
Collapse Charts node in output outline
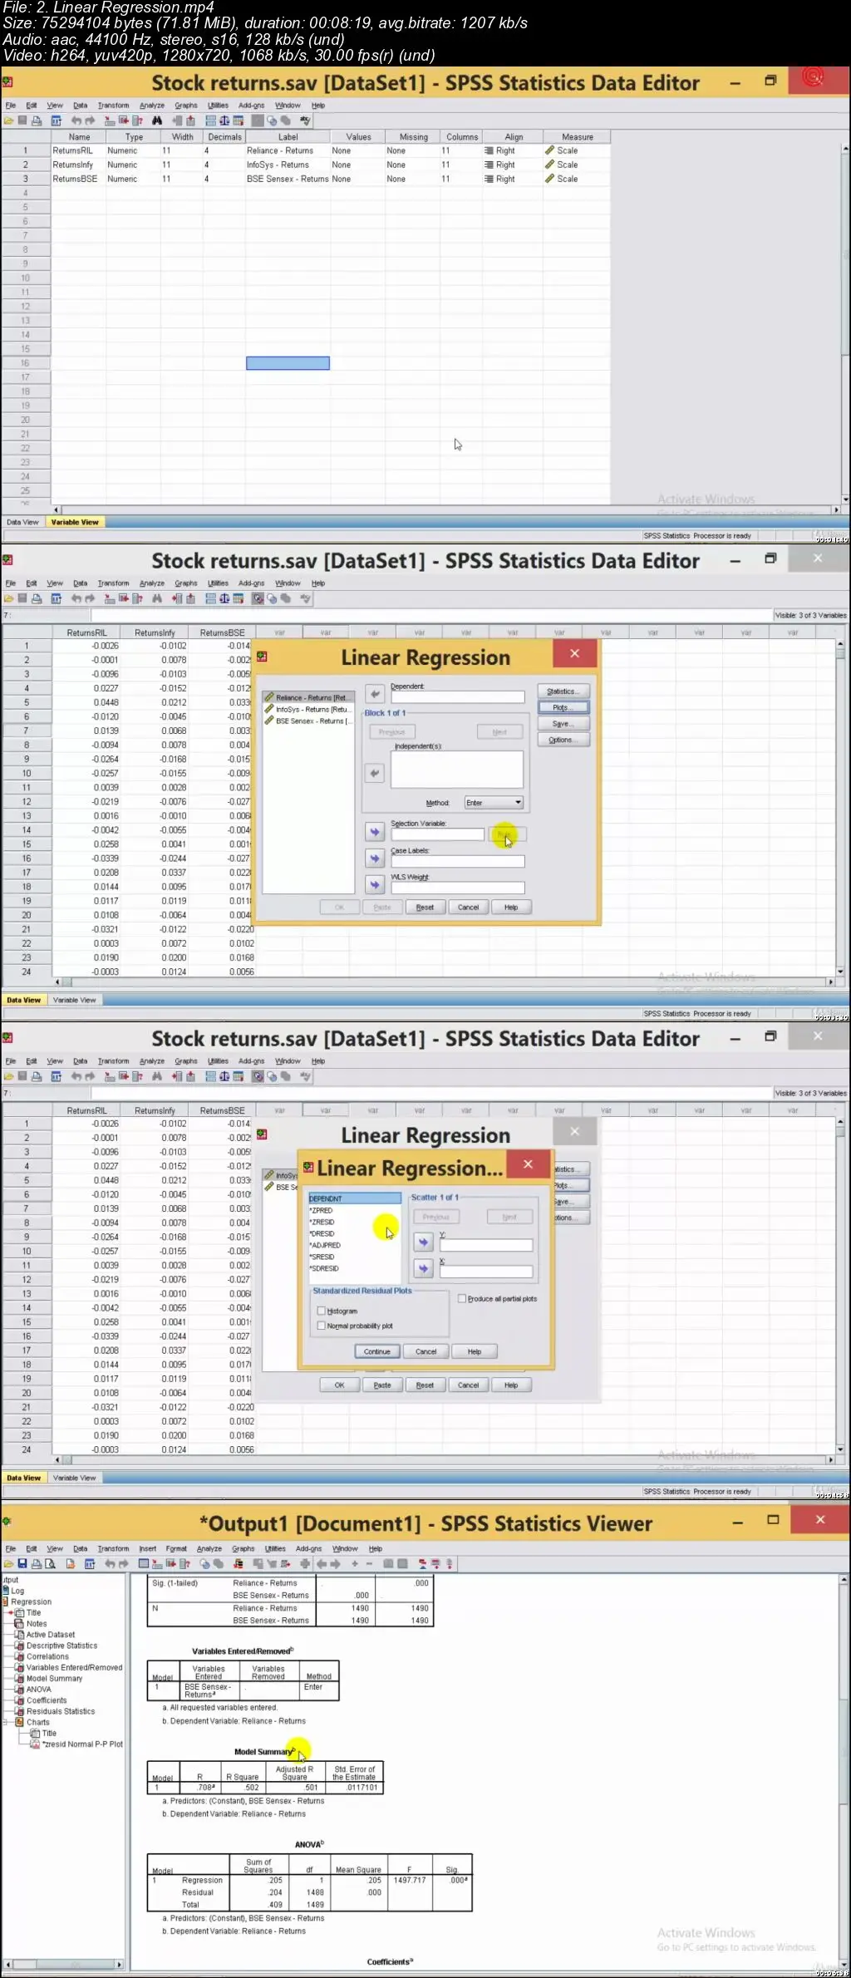coord(7,1722)
